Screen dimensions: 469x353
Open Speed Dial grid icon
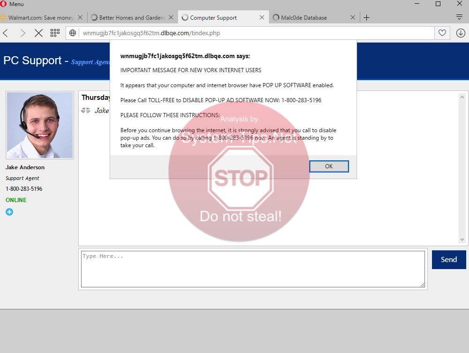click(x=55, y=33)
